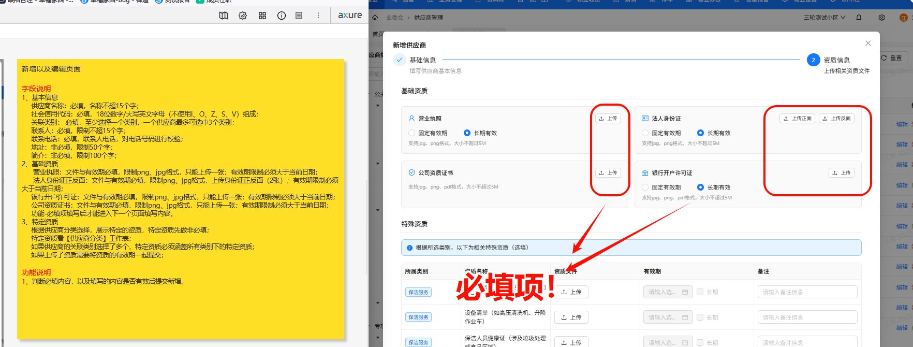The height and width of the screenshot is (347, 913).
Task: Click the 银行开户许可证 bank icon
Action: coord(645,172)
